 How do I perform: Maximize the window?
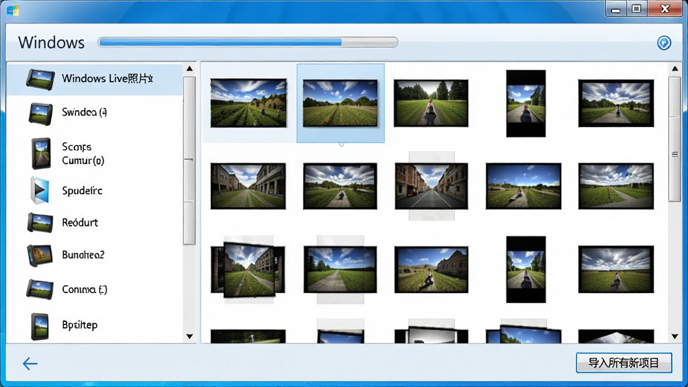pyautogui.click(x=637, y=9)
